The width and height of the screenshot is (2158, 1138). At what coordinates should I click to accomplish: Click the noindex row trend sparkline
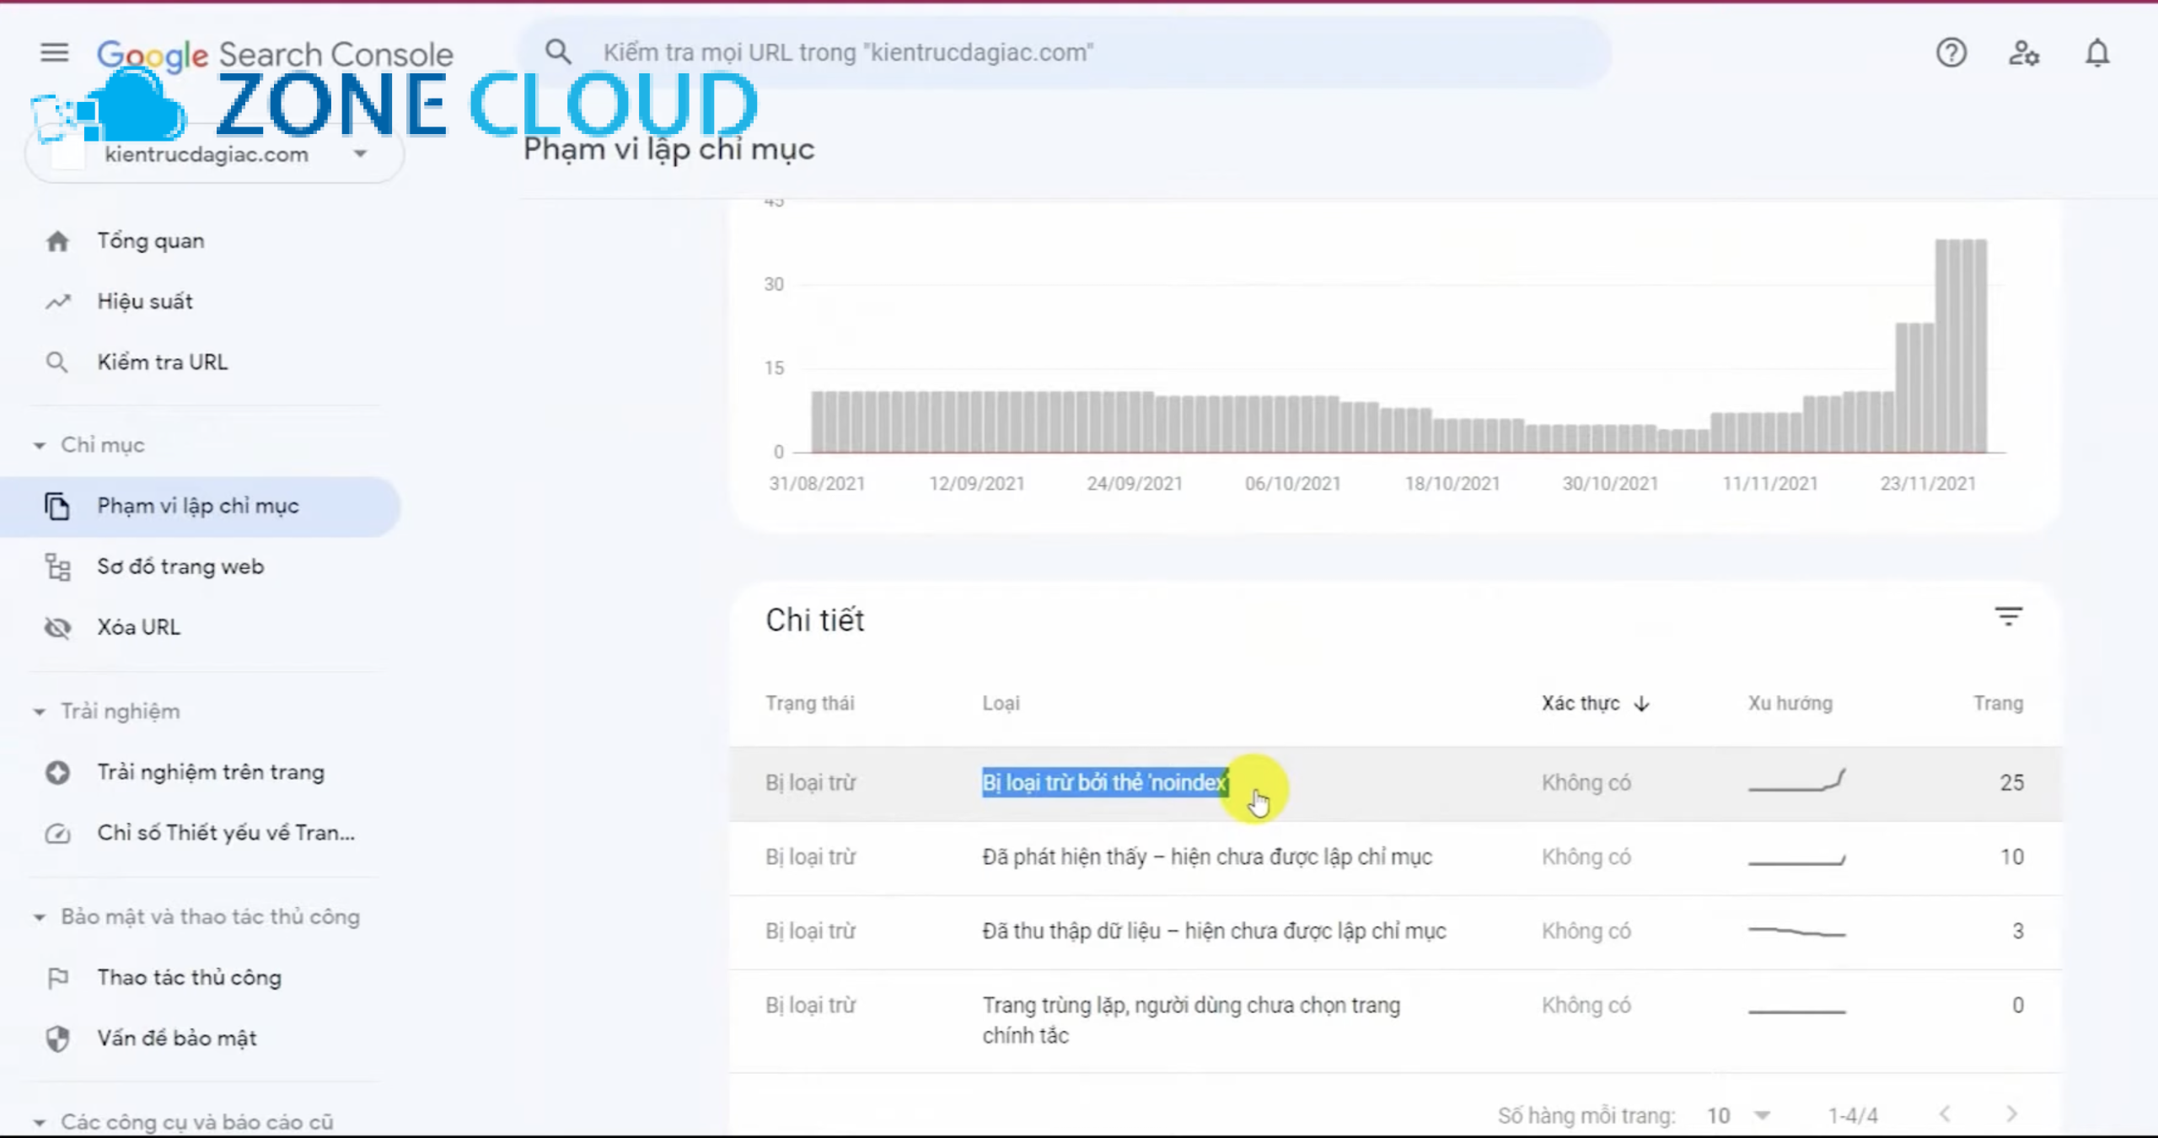tap(1796, 781)
